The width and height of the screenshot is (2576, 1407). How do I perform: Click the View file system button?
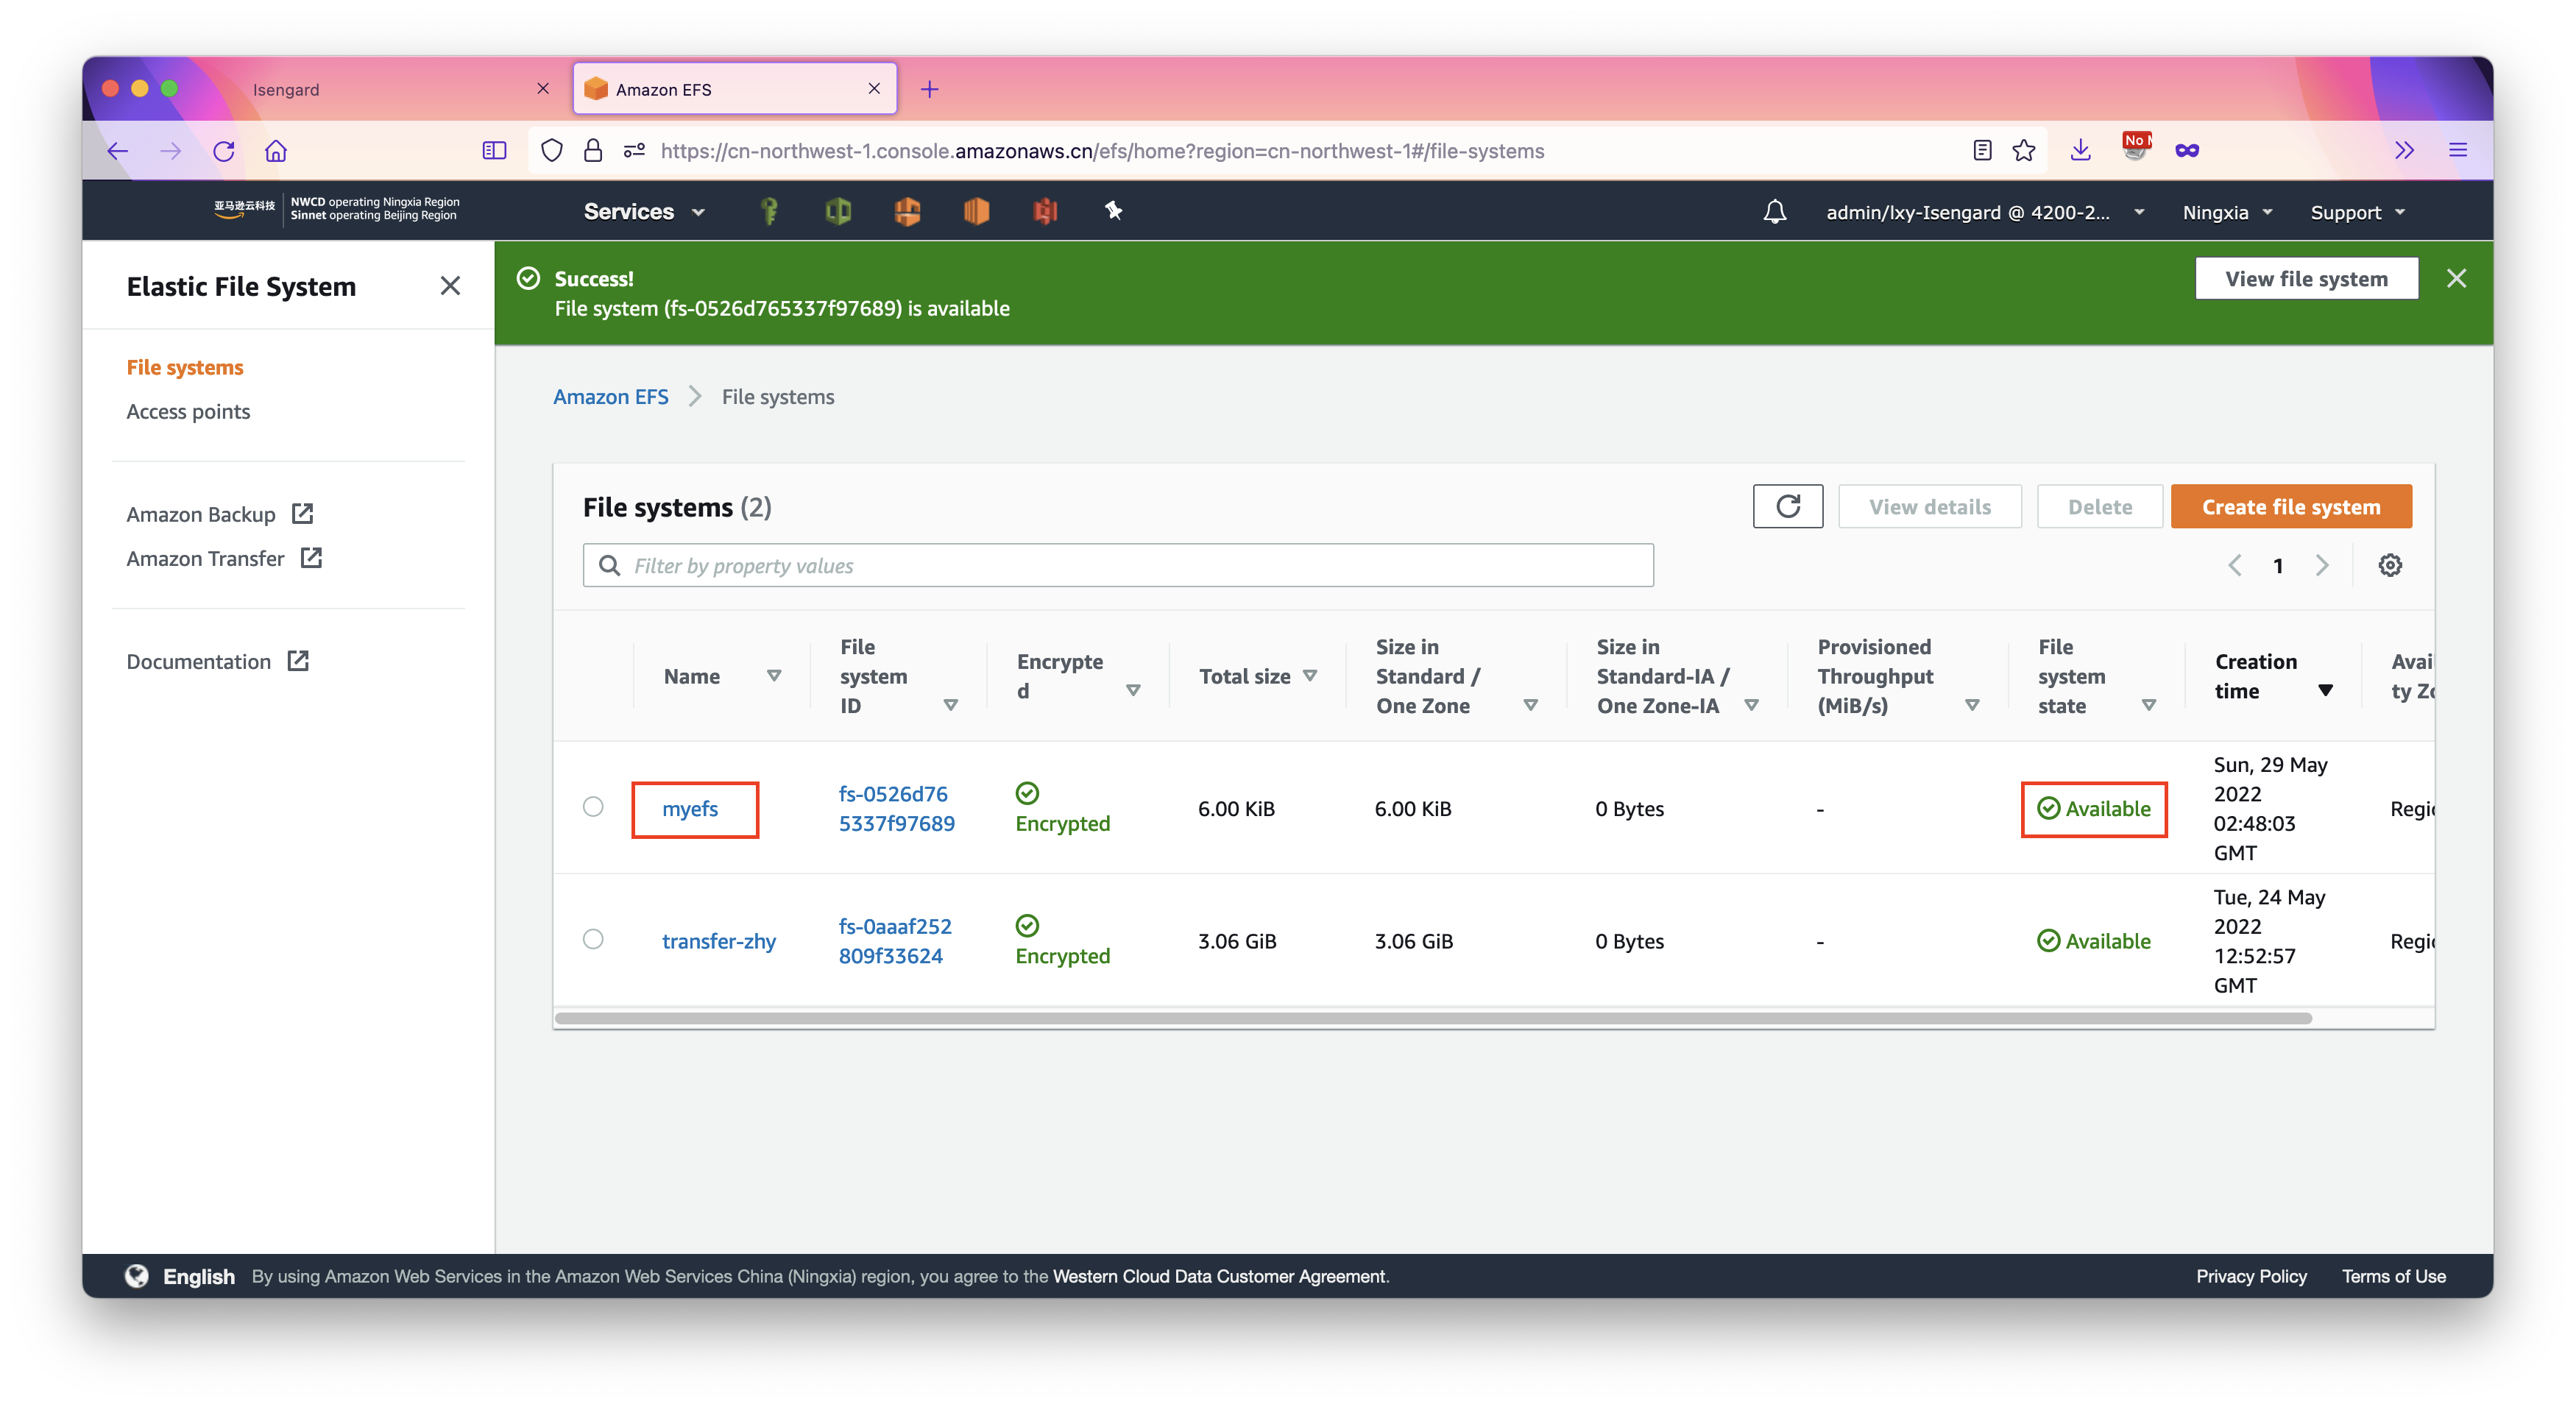pyautogui.click(x=2306, y=279)
